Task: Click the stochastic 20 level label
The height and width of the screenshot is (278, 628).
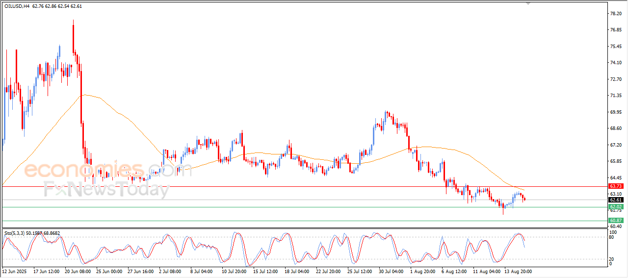Action: click(x=612, y=259)
